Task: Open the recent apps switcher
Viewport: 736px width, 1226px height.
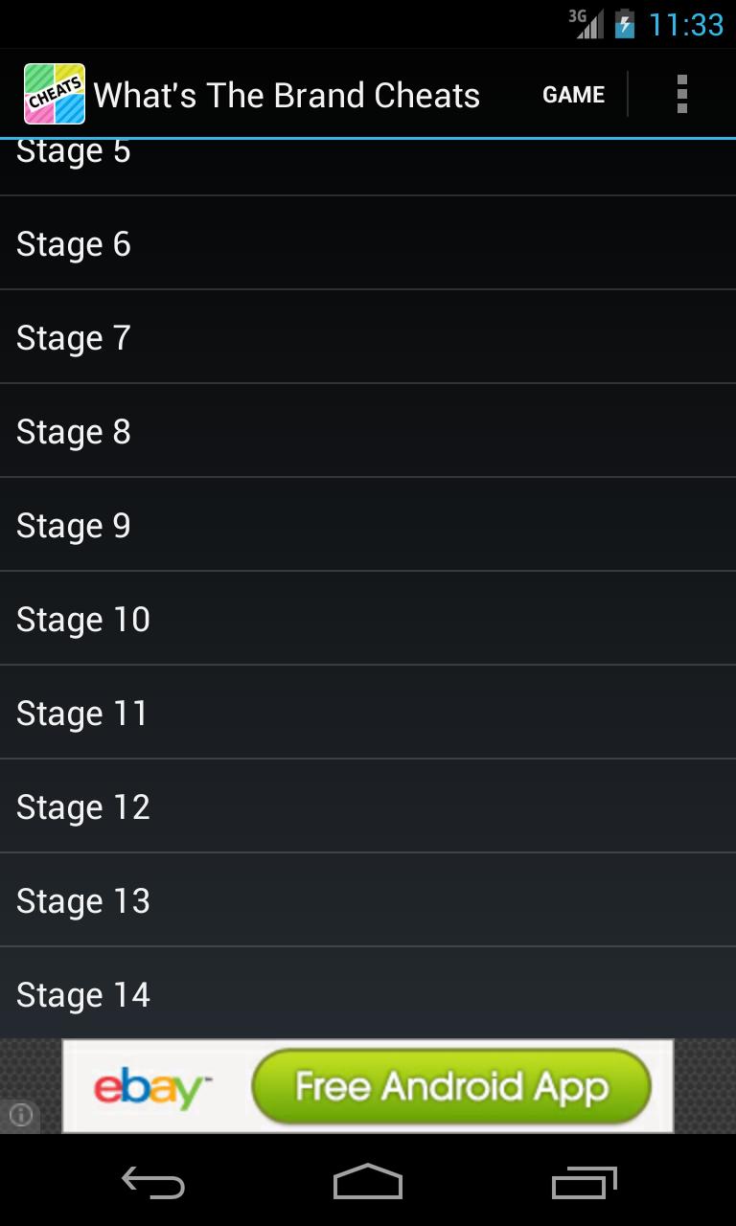Action: point(585,1182)
